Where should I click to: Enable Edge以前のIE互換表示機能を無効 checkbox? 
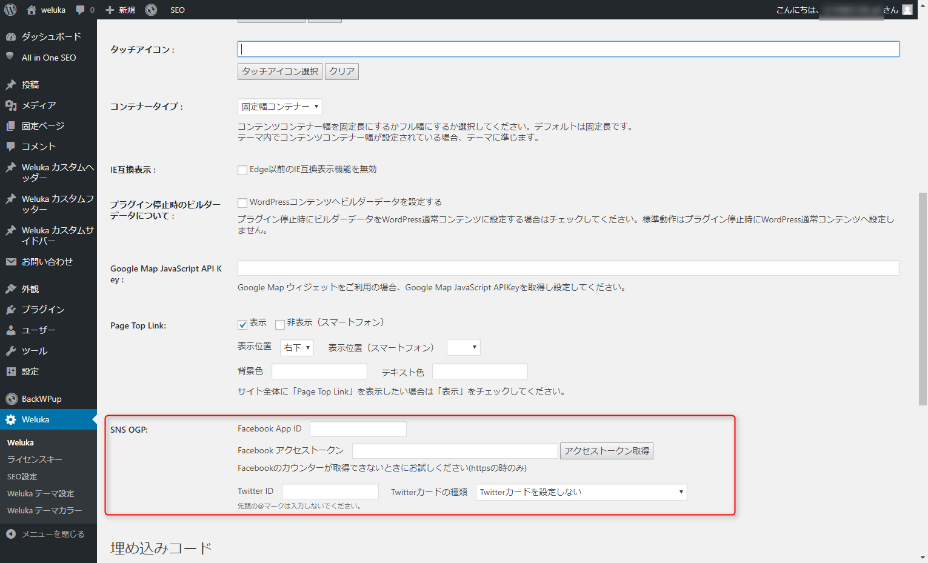242,170
